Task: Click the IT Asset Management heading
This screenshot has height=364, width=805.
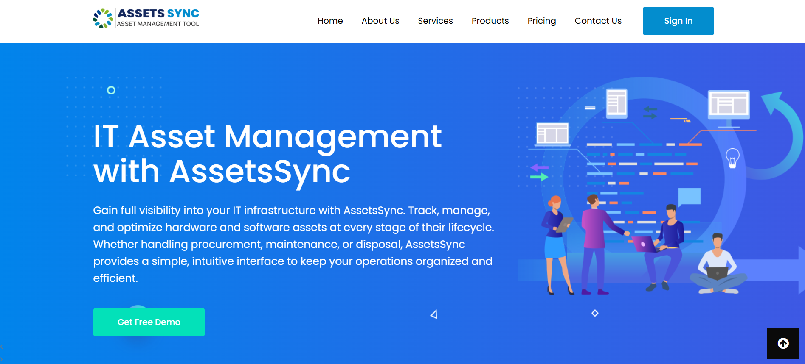Action: tap(267, 154)
